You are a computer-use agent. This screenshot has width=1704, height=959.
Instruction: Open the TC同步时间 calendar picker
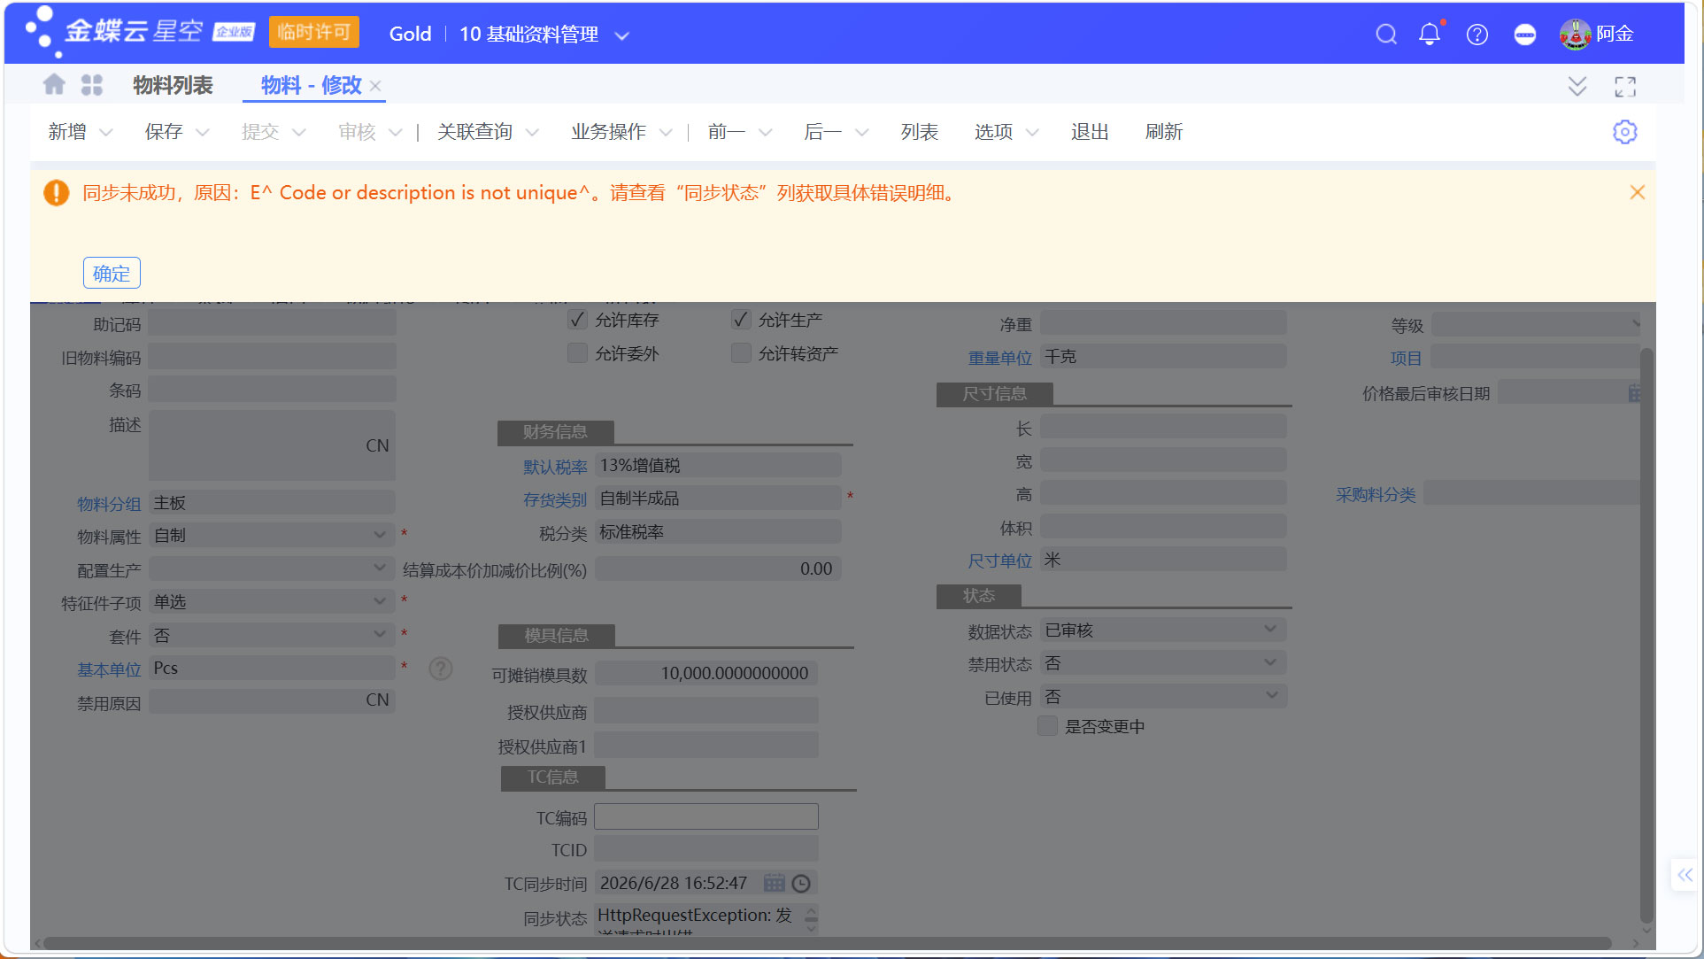click(774, 883)
